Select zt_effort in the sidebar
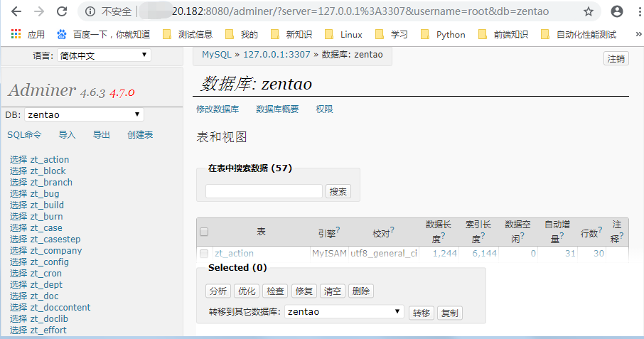The height and width of the screenshot is (339, 644). pyautogui.click(x=48, y=330)
